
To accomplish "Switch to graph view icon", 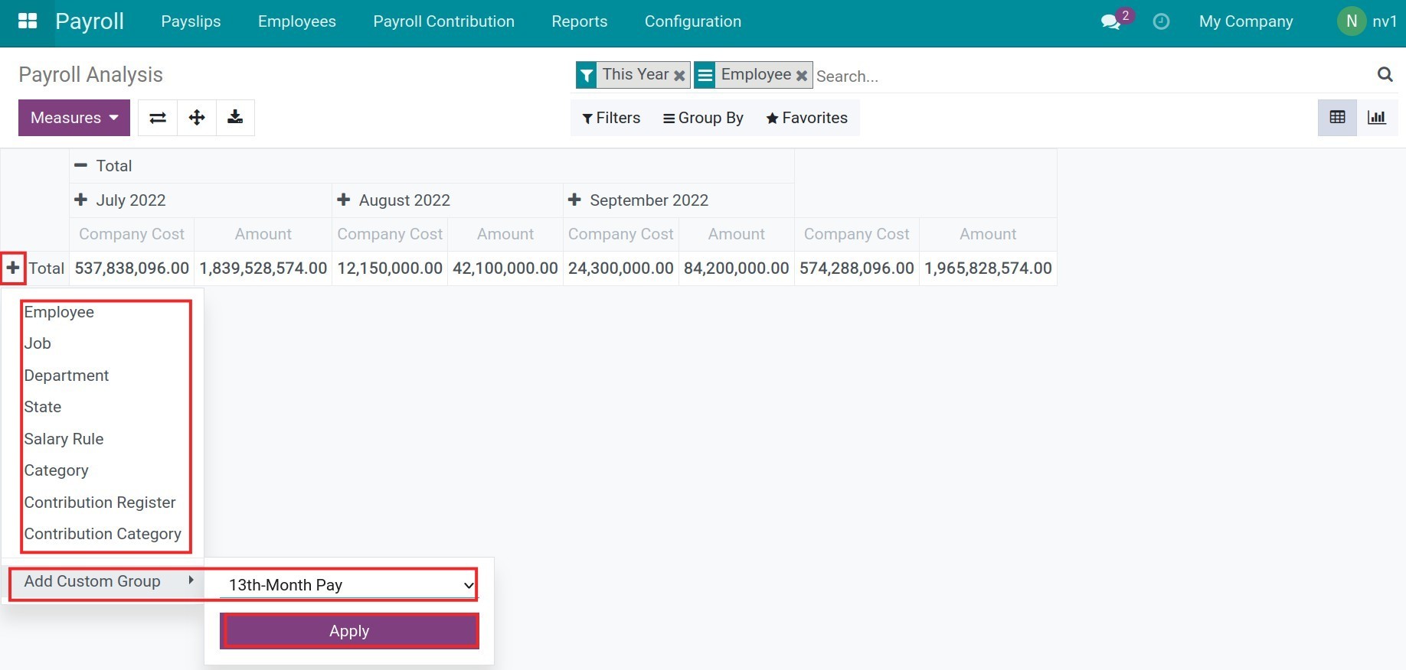I will coord(1377,118).
